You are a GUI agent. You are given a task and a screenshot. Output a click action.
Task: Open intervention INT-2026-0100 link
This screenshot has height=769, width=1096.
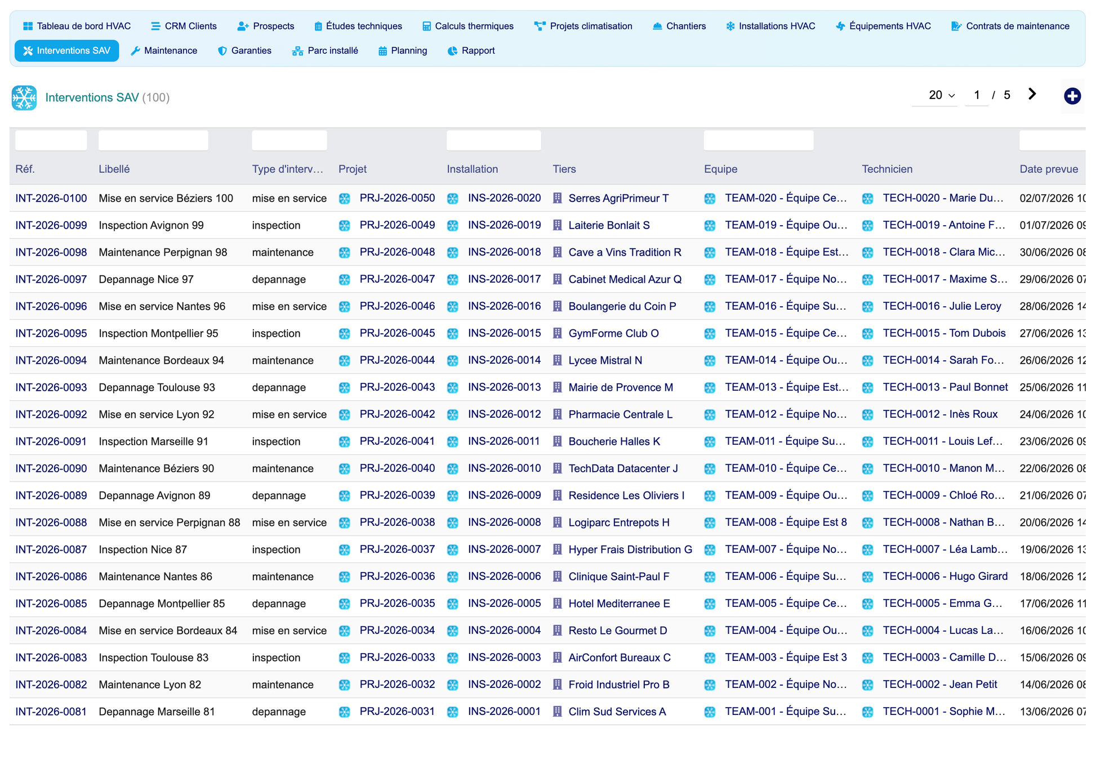click(51, 198)
